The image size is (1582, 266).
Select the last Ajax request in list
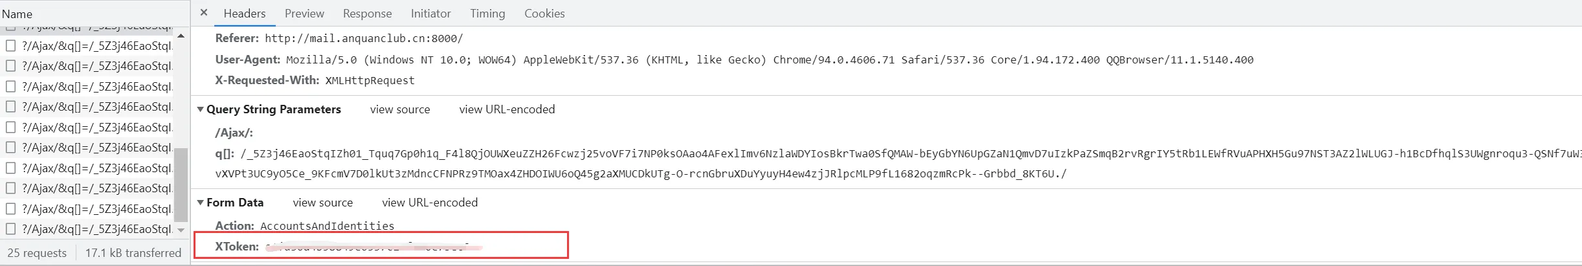[x=97, y=229]
